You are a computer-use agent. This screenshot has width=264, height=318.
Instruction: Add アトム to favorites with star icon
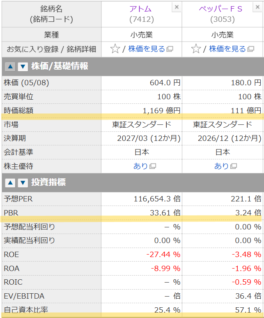coord(115,49)
